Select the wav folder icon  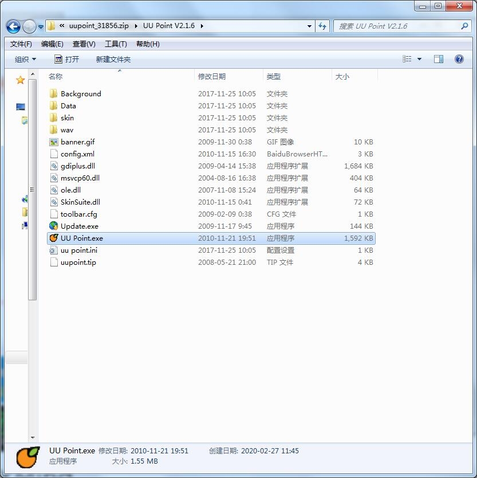[53, 130]
